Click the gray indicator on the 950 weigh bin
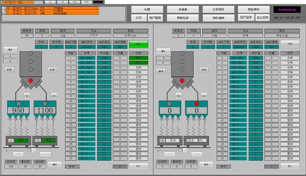 click(x=18, y=104)
